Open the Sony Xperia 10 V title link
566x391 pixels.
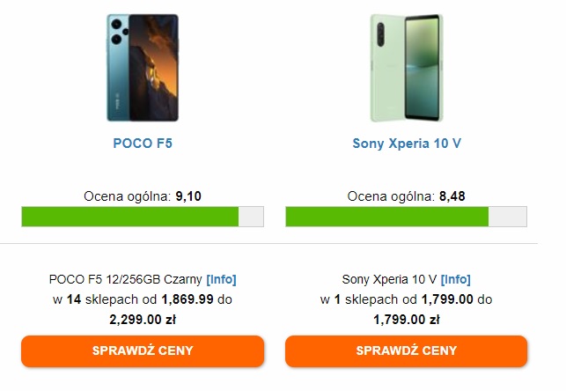point(407,143)
